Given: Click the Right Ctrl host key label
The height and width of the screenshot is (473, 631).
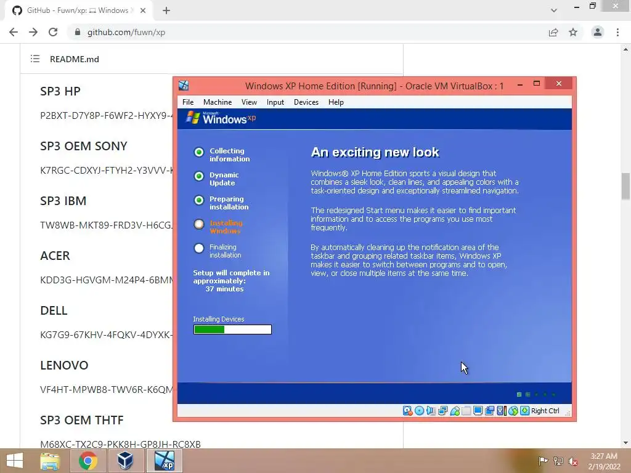Looking at the screenshot, I should click(x=545, y=411).
